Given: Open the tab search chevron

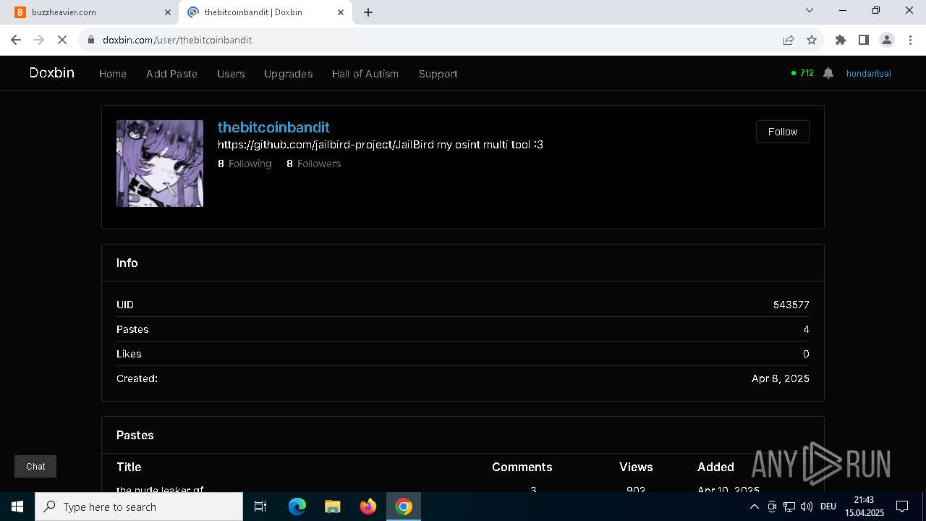Looking at the screenshot, I should (810, 11).
